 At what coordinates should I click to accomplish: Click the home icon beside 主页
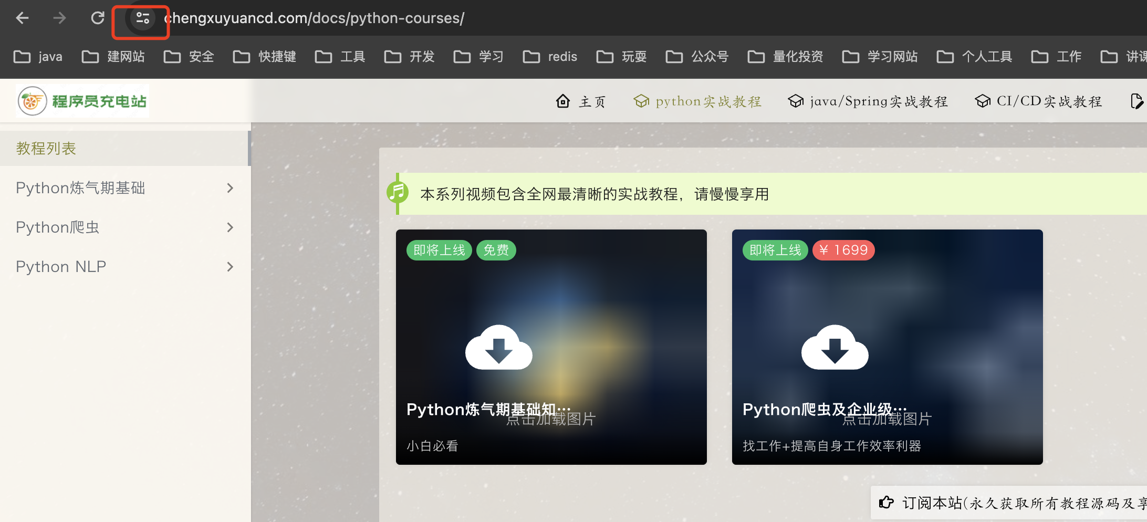563,101
